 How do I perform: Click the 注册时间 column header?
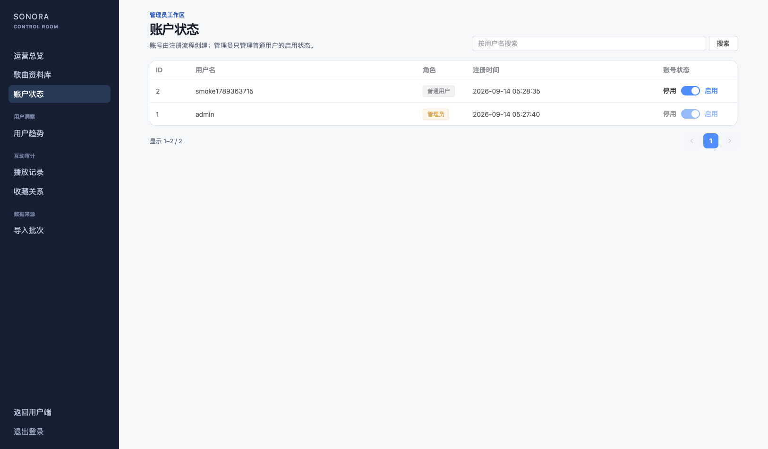486,70
